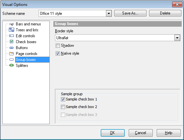184x140 pixels.
Task: Click the Save As... button
Action: (x=130, y=13)
